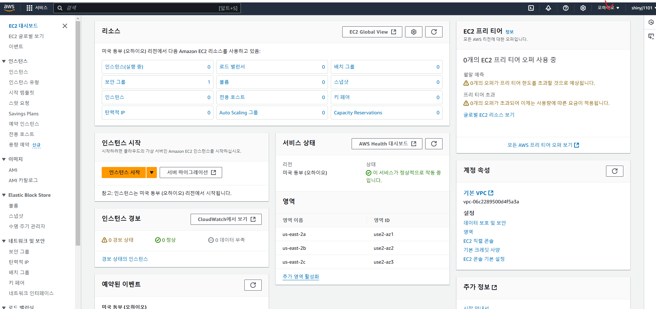The image size is (656, 309).
Task: Open the 오하이오 region dropdown
Action: click(x=608, y=8)
